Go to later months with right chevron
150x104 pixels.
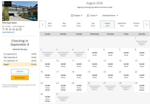pyautogui.click(x=147, y=25)
